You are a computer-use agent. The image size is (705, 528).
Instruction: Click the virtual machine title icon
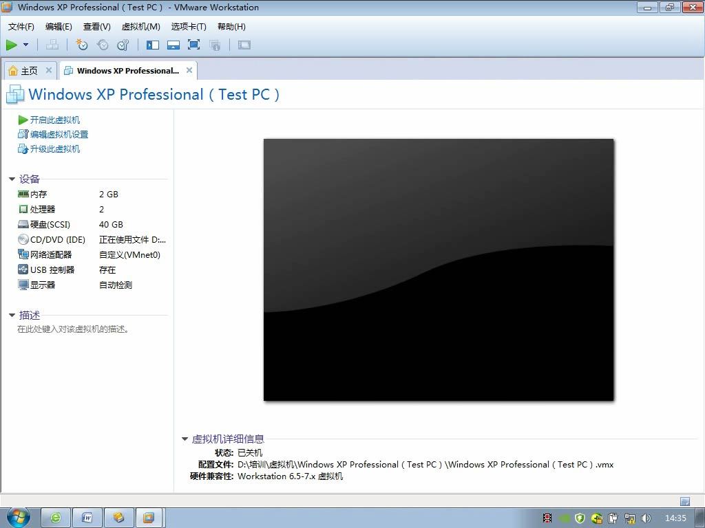[x=15, y=94]
